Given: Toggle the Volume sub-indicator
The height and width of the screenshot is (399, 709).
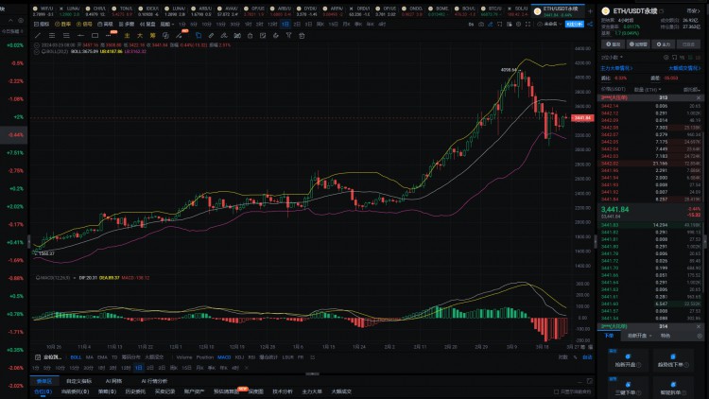Looking at the screenshot, I should pos(184,357).
